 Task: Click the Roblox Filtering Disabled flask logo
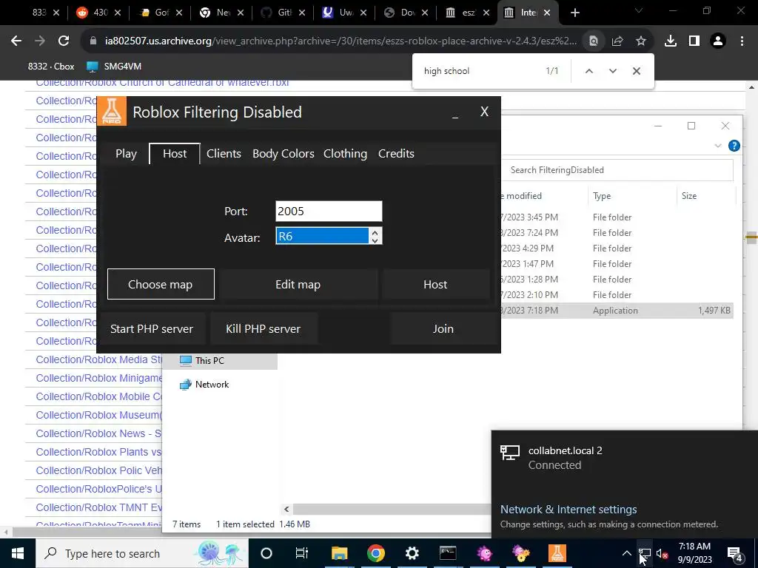[112, 111]
